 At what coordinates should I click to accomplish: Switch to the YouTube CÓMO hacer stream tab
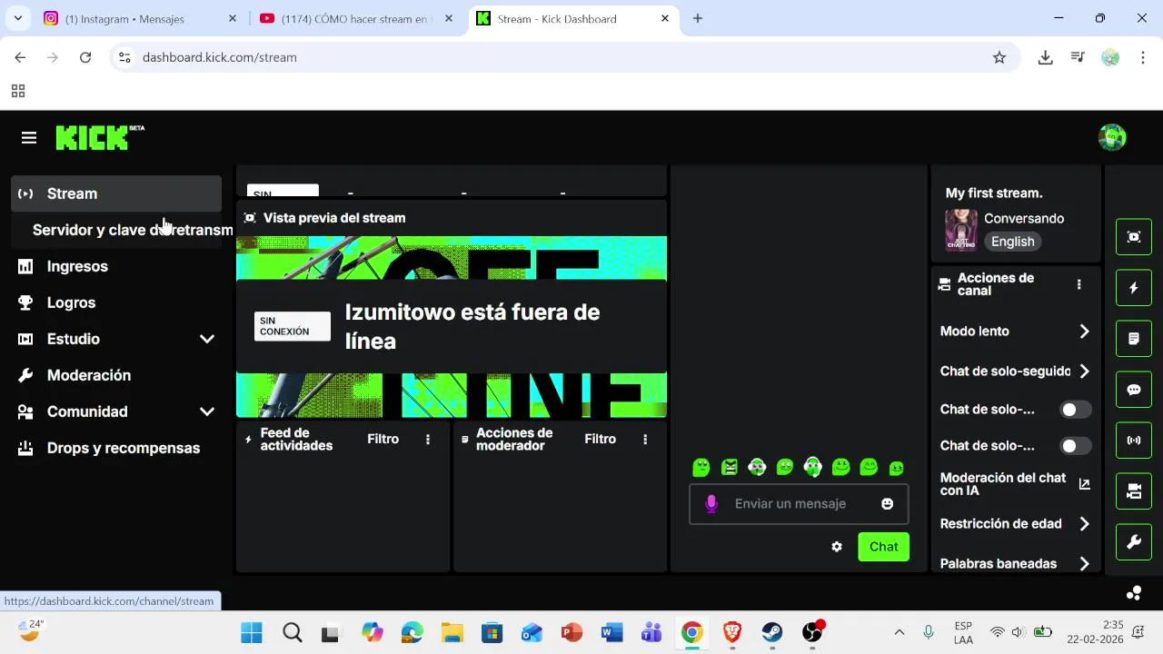[x=356, y=18]
